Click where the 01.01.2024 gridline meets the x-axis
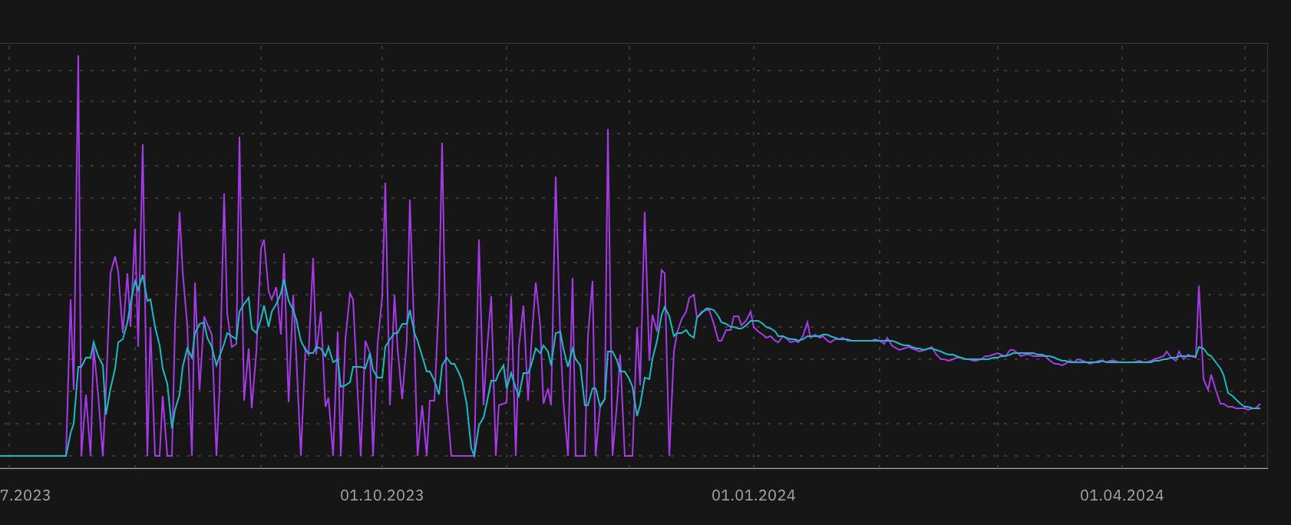Viewport: 1291px width, 525px height. click(753, 468)
